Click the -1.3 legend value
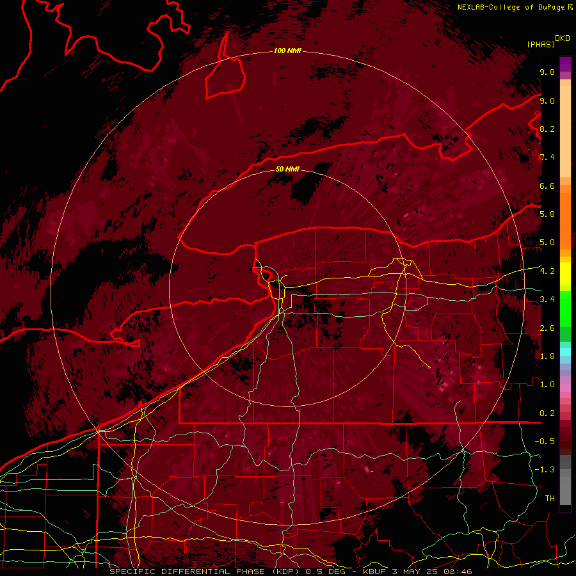This screenshot has width=576, height=576. pyautogui.click(x=545, y=470)
